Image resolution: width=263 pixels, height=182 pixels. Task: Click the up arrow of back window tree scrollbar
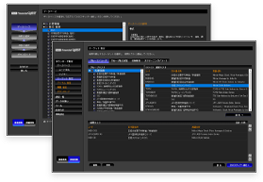(x=124, y=24)
